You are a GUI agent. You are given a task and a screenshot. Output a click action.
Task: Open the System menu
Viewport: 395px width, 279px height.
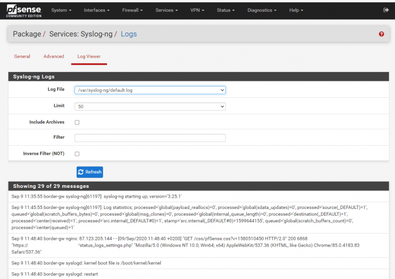point(61,10)
